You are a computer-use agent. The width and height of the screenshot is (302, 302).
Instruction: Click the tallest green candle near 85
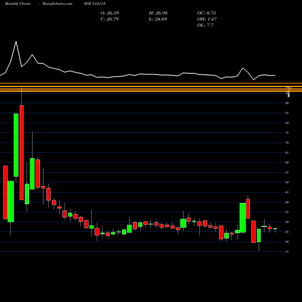click(16, 145)
